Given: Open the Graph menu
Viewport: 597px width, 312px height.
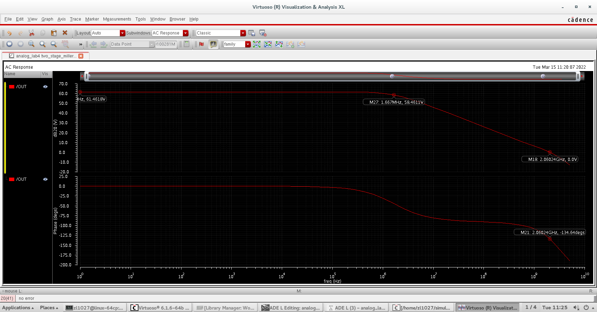Looking at the screenshot, I should click(47, 19).
